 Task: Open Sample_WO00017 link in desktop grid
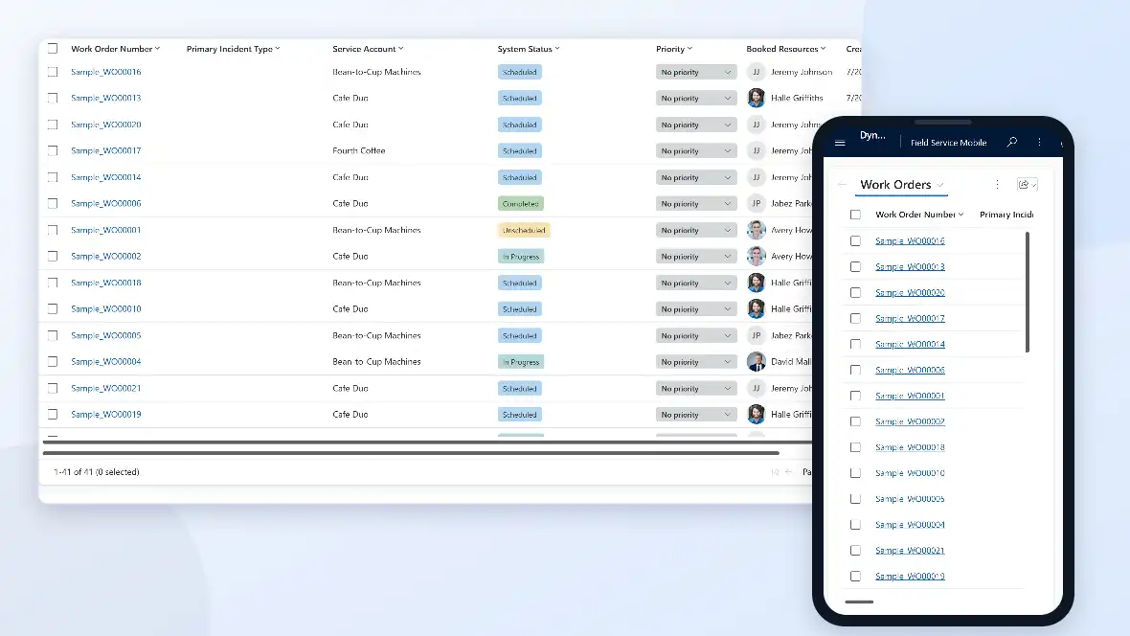click(106, 150)
